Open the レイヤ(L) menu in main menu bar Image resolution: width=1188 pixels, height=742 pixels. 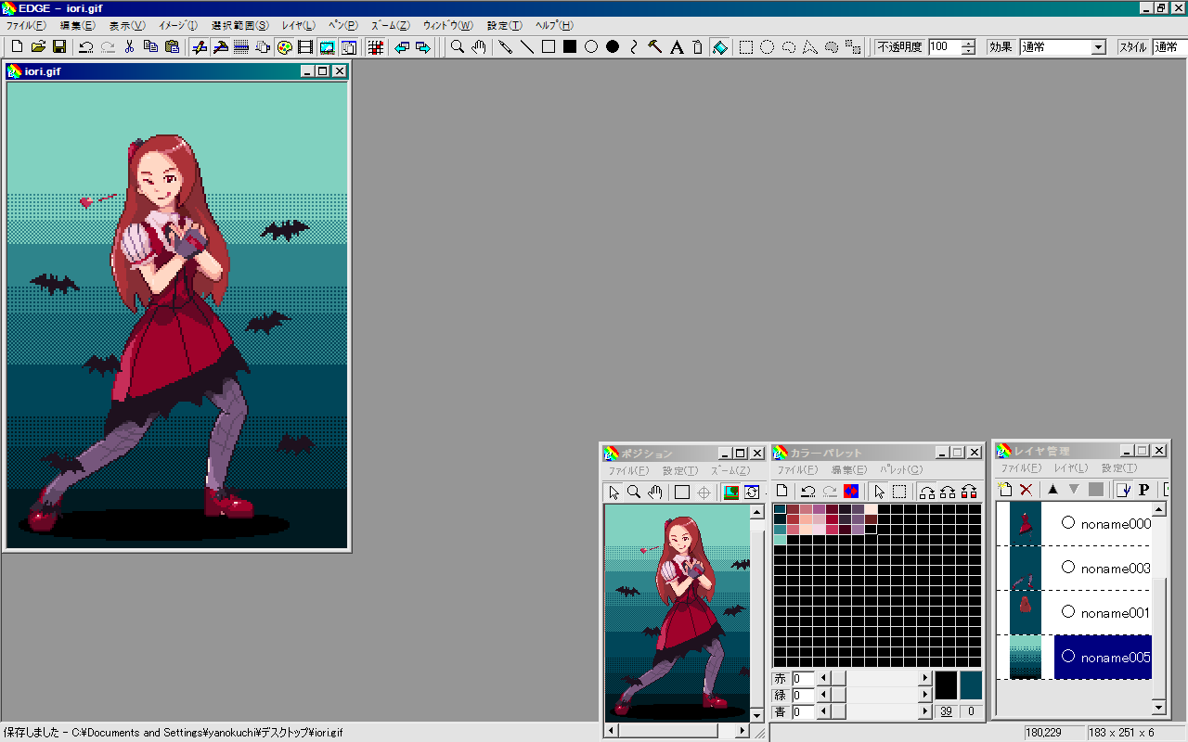(298, 25)
